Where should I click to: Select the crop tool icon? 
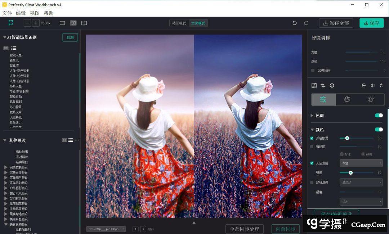pos(323,86)
